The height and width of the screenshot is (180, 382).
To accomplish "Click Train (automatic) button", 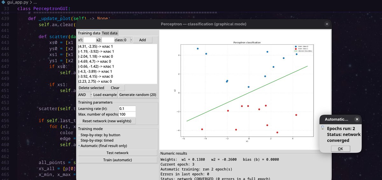I will click(x=117, y=160).
